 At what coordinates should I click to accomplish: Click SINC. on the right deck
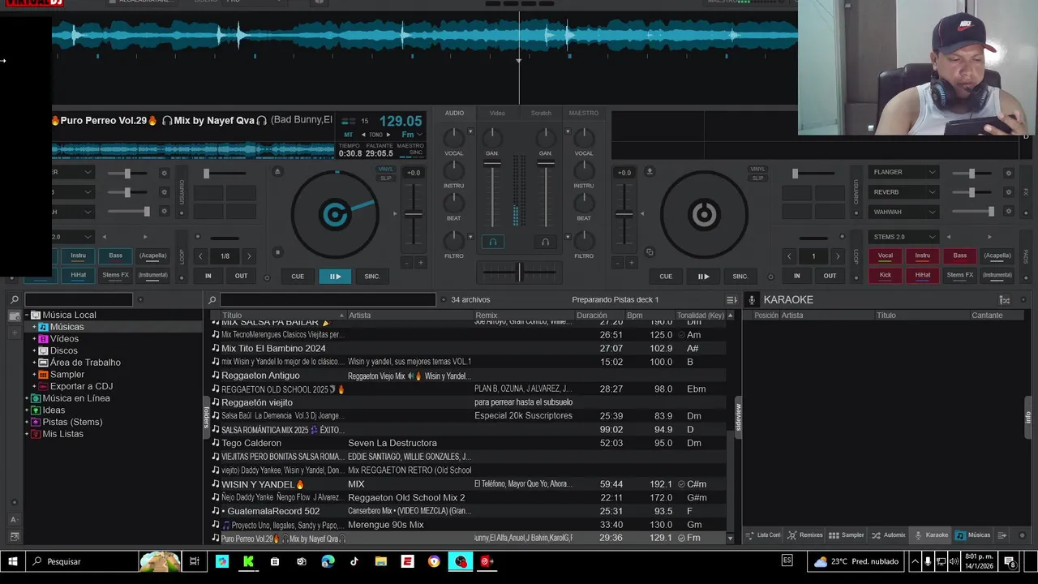click(x=740, y=276)
